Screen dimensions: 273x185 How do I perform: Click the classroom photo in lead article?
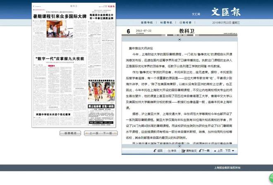pyautogui.click(x=60, y=28)
